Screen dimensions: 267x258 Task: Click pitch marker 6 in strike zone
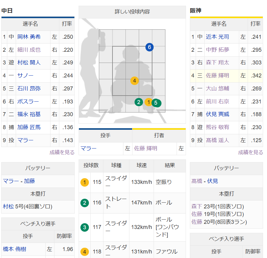click(149, 47)
